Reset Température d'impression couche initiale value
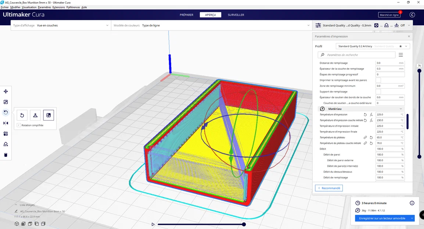 point(365,120)
